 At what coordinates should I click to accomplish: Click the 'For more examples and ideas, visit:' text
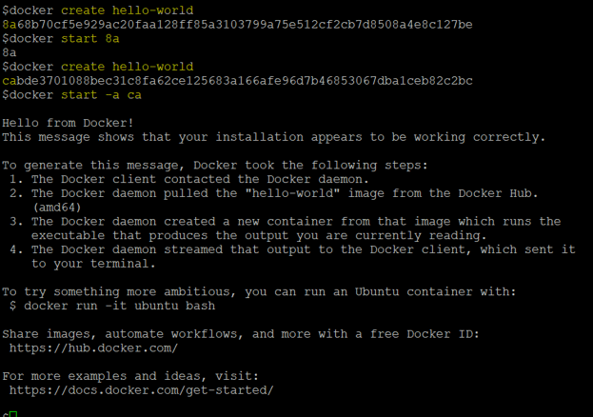coord(128,376)
